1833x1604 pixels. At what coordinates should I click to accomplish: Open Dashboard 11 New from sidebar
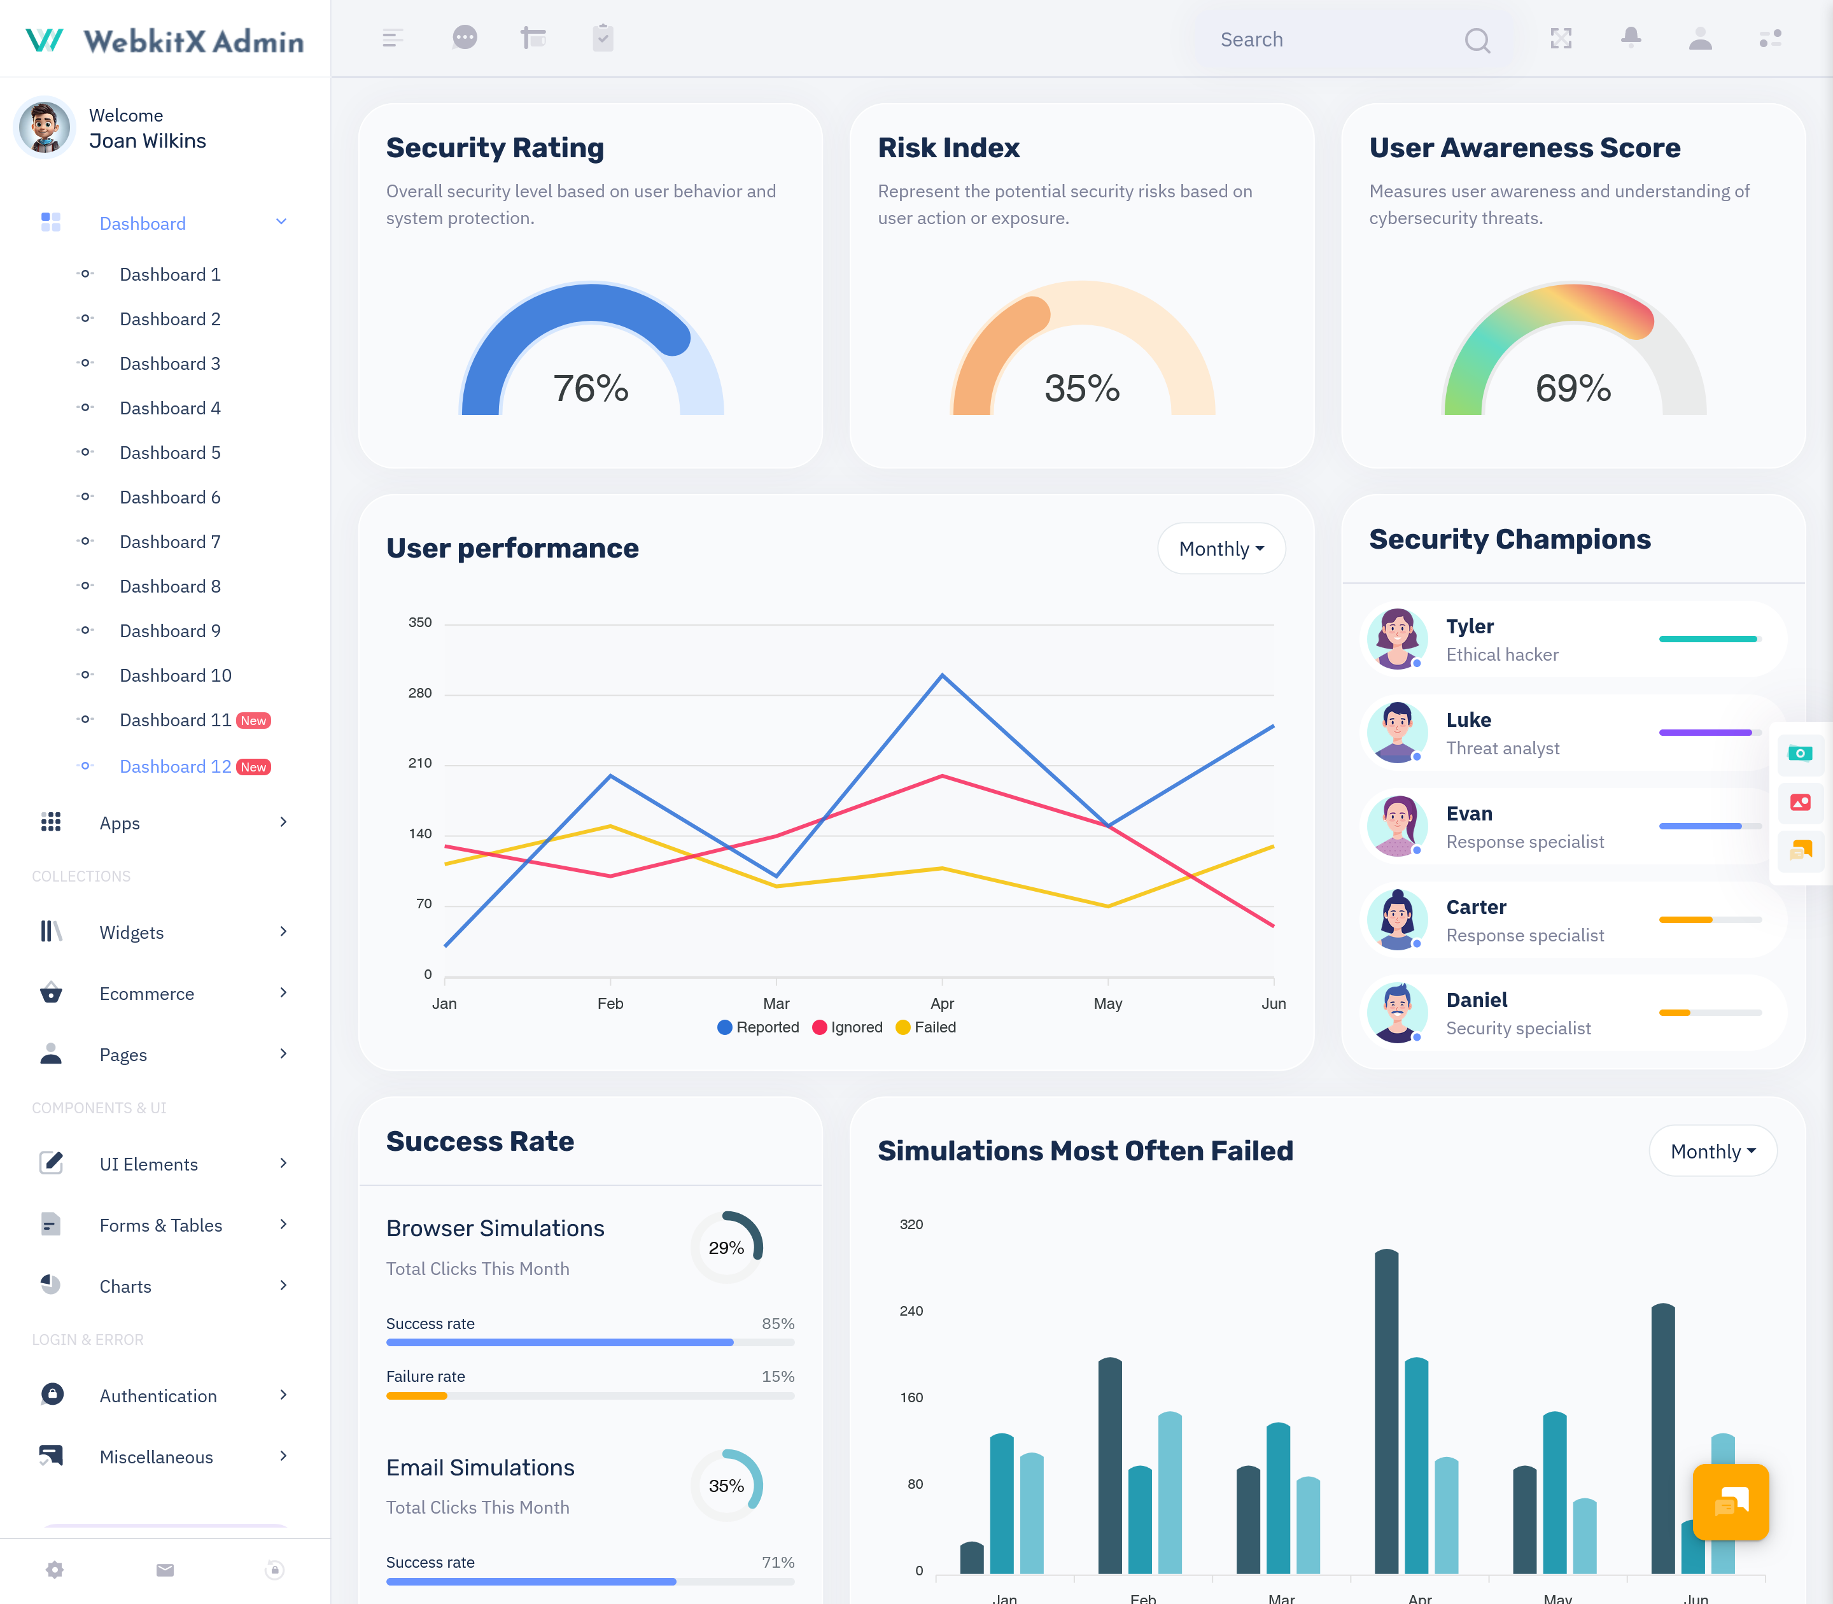195,721
